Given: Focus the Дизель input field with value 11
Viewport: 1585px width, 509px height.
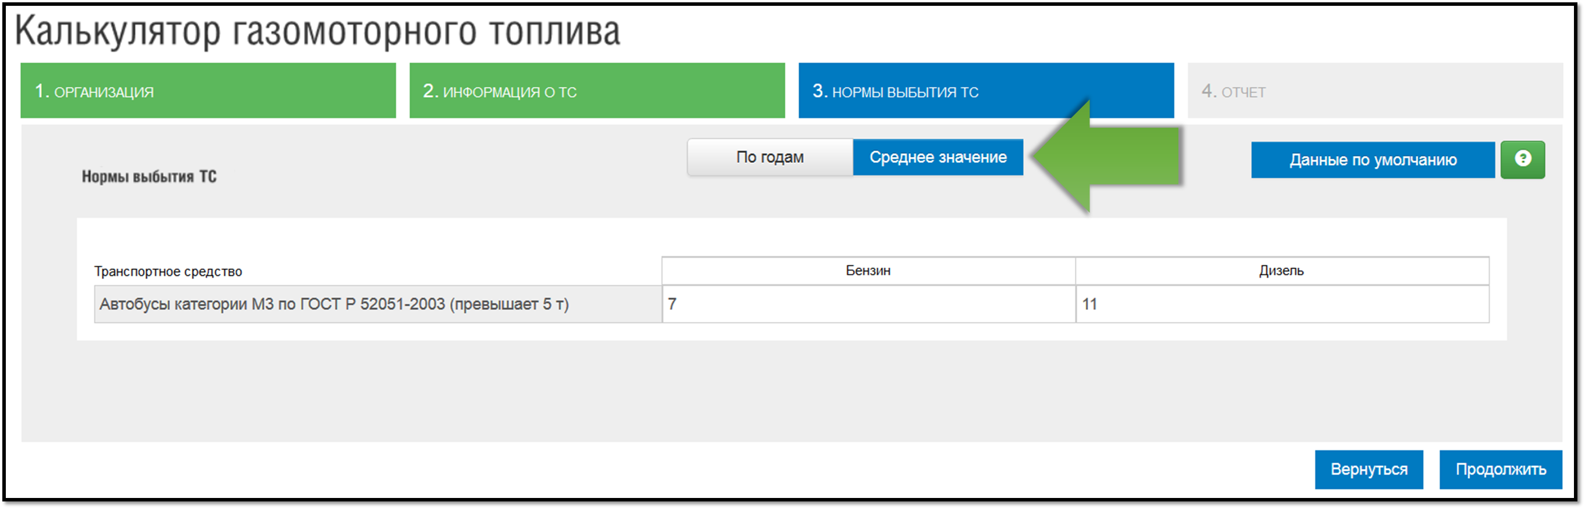Looking at the screenshot, I should [x=1283, y=304].
